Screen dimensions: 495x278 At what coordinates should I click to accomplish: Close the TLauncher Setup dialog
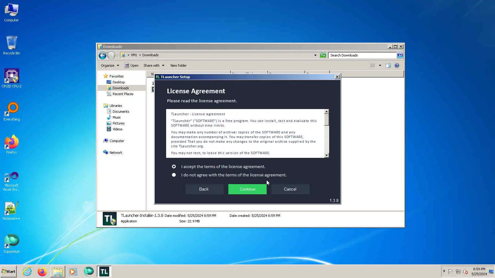point(337,77)
